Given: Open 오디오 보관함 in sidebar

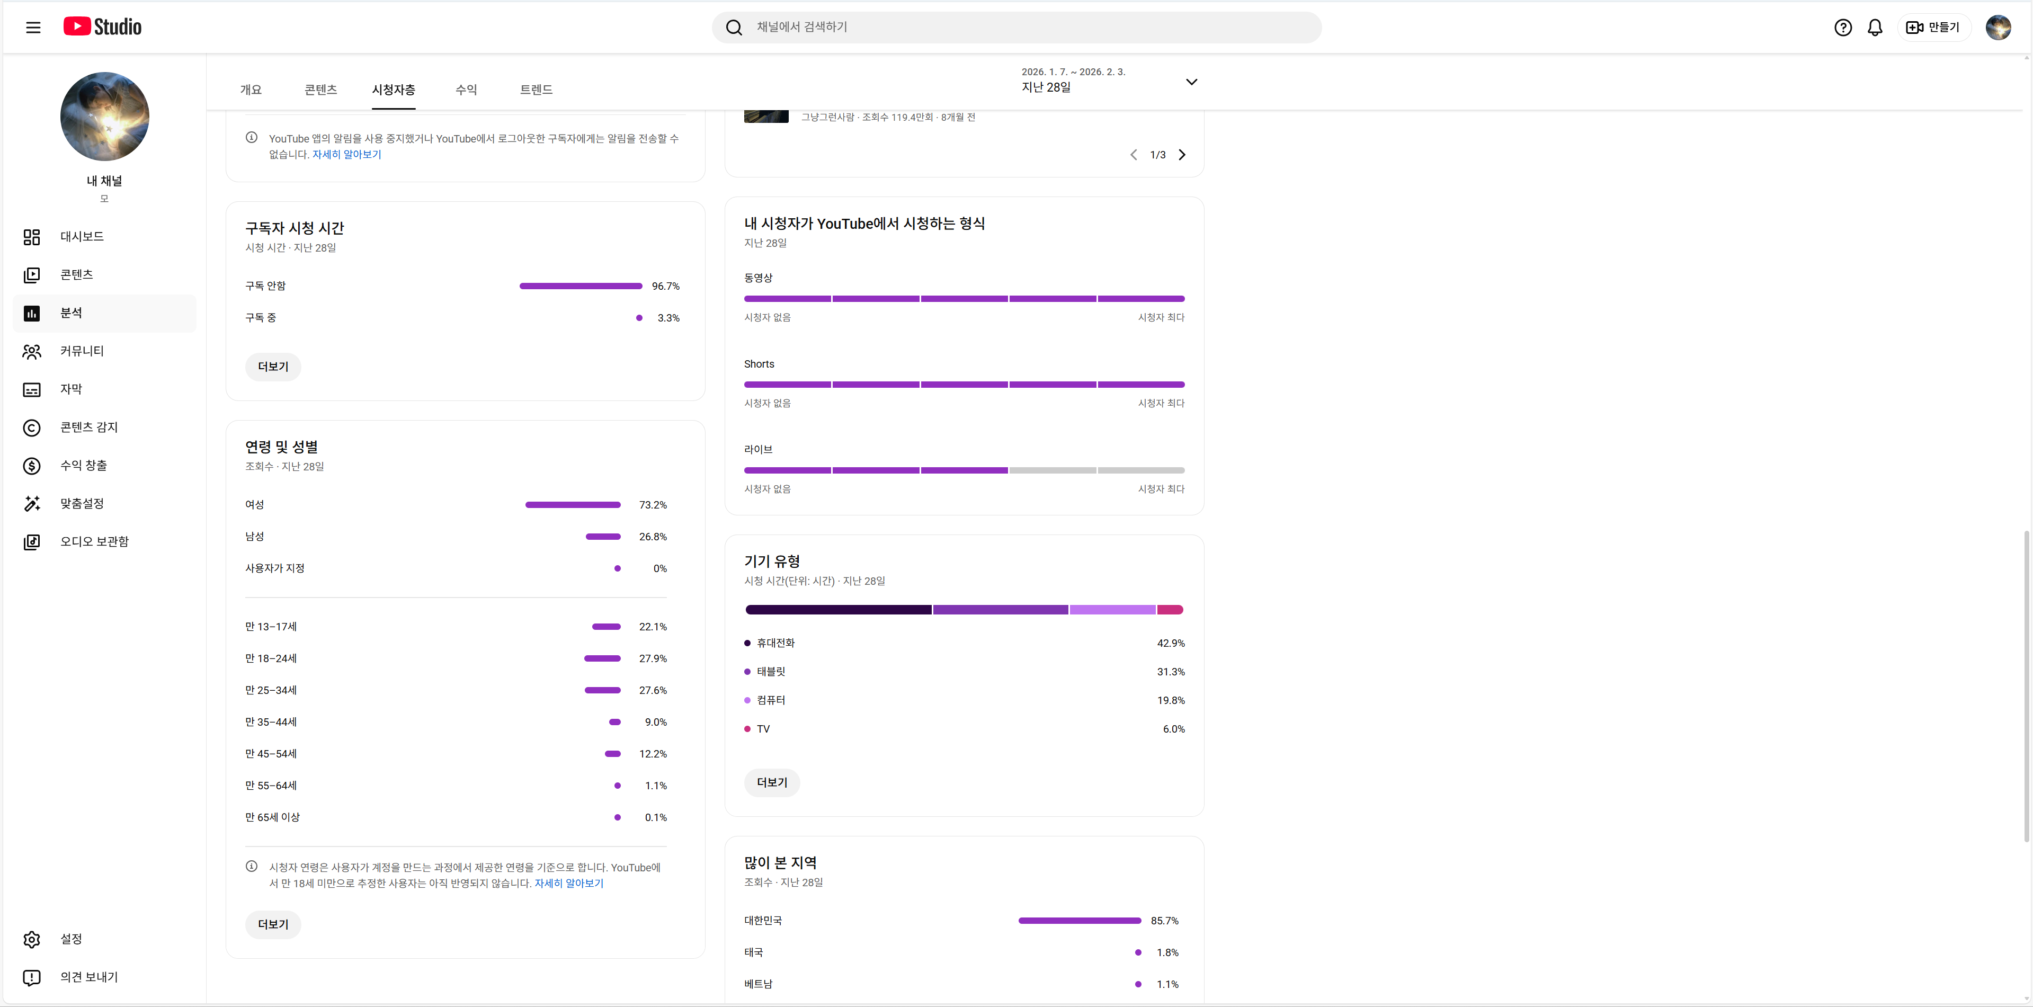Looking at the screenshot, I should pos(94,541).
